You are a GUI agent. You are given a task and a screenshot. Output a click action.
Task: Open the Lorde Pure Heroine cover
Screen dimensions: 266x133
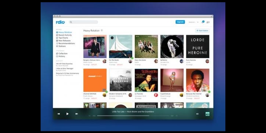click(x=198, y=47)
